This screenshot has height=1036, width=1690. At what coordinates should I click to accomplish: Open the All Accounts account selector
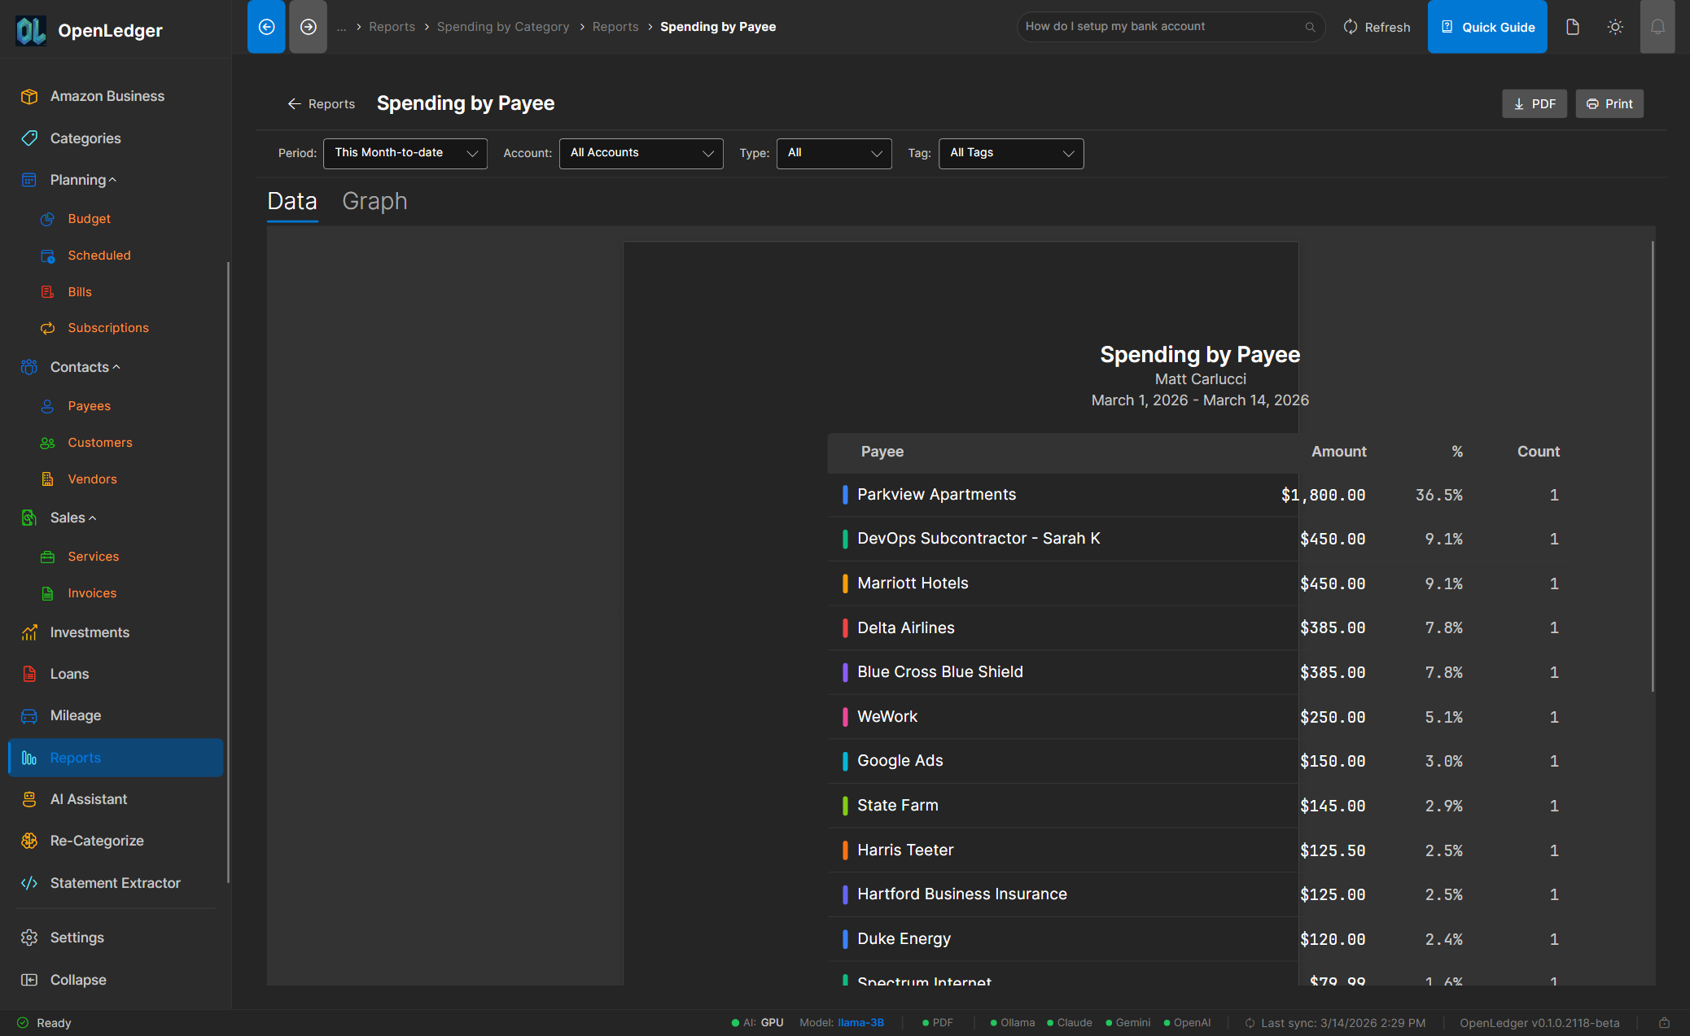click(641, 153)
